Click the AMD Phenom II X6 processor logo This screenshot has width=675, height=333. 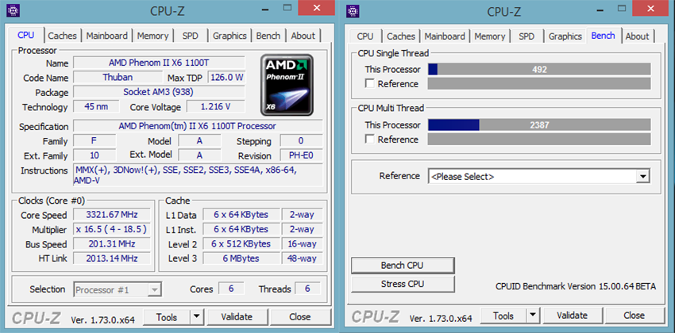pyautogui.click(x=286, y=85)
